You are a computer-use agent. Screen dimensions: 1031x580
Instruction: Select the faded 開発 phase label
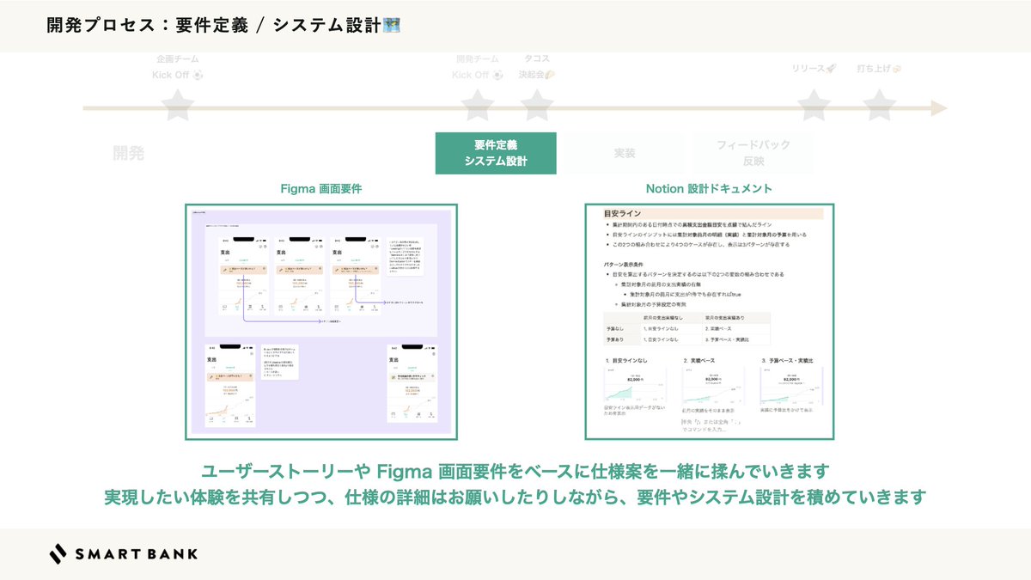(x=129, y=154)
